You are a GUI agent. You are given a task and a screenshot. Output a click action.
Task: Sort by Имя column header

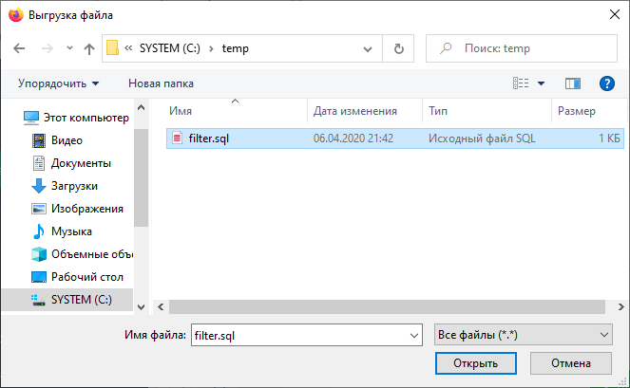pyautogui.click(x=181, y=111)
